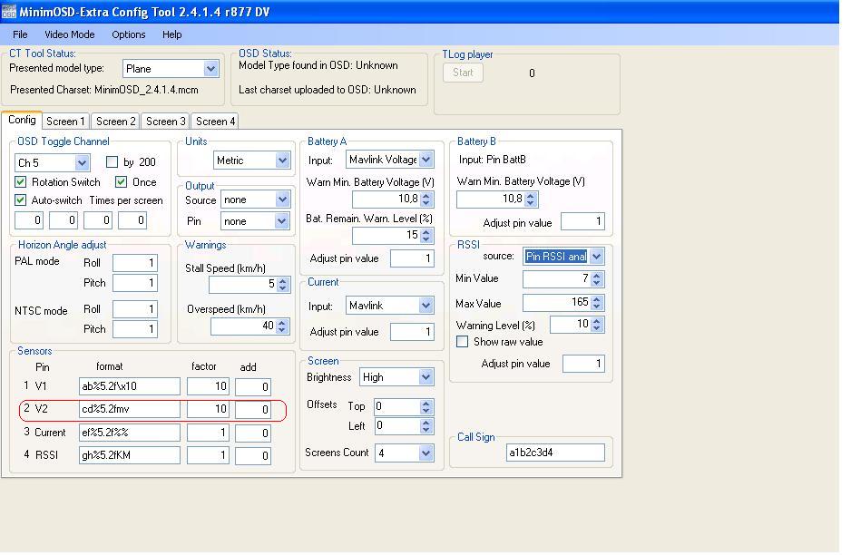
Task: Switch to the Screen 2 tab
Action: [116, 122]
